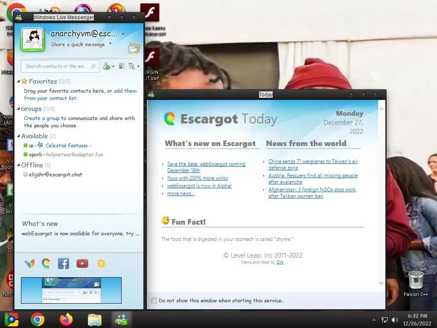437x328 pixels.
Task: Click the taskbar clock 6:32 PM
Action: 417,316
